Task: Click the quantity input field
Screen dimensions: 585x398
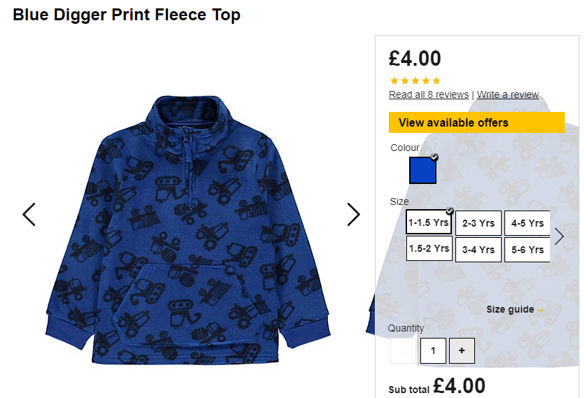Action: (x=433, y=350)
